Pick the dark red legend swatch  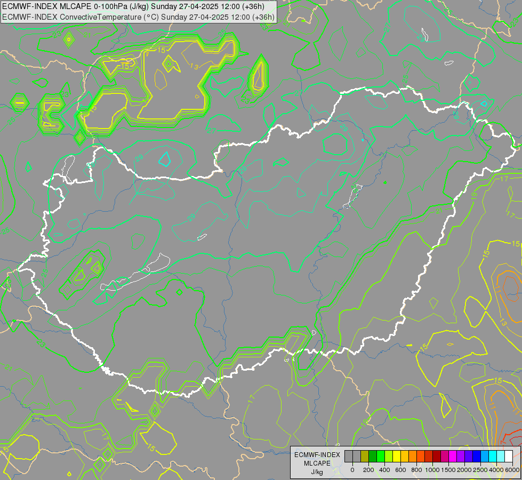coord(437,456)
